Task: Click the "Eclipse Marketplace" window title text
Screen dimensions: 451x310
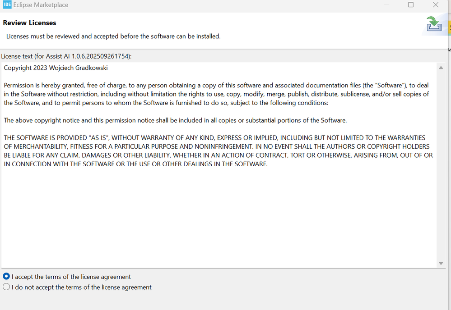Action: [41, 5]
